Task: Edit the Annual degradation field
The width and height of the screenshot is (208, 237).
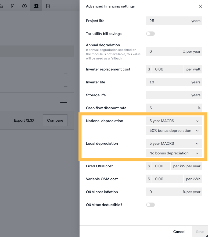Action: (163, 51)
